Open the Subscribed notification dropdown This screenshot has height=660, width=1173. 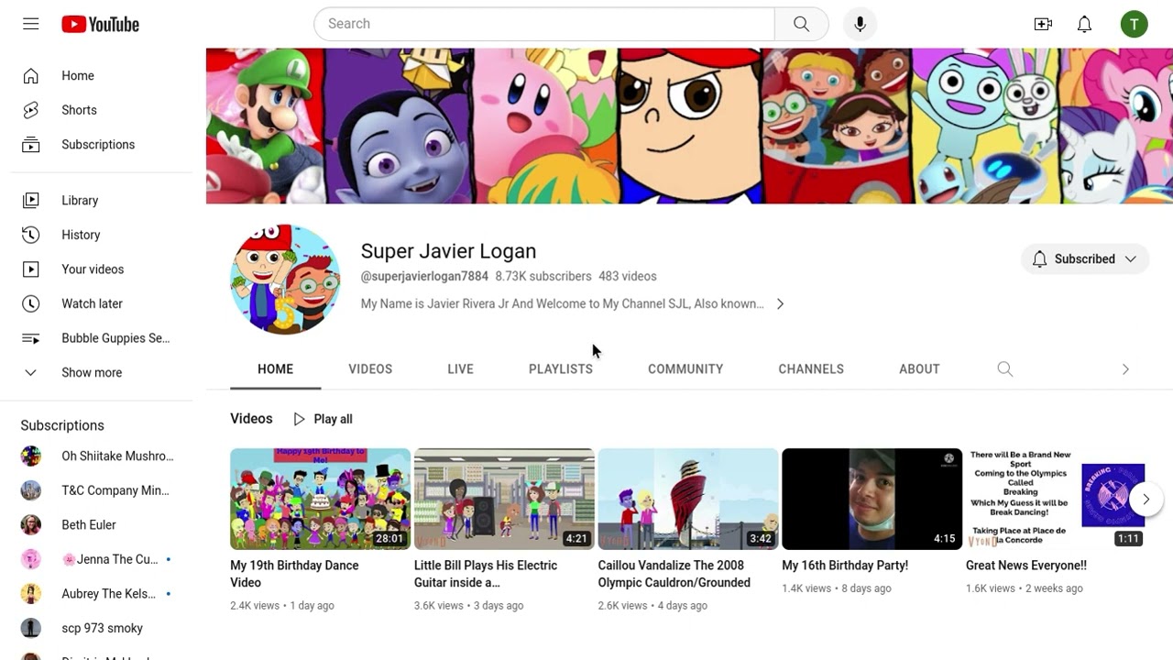[x=1085, y=259]
